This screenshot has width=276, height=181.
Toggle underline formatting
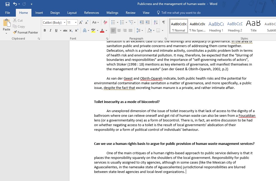tap(56, 30)
